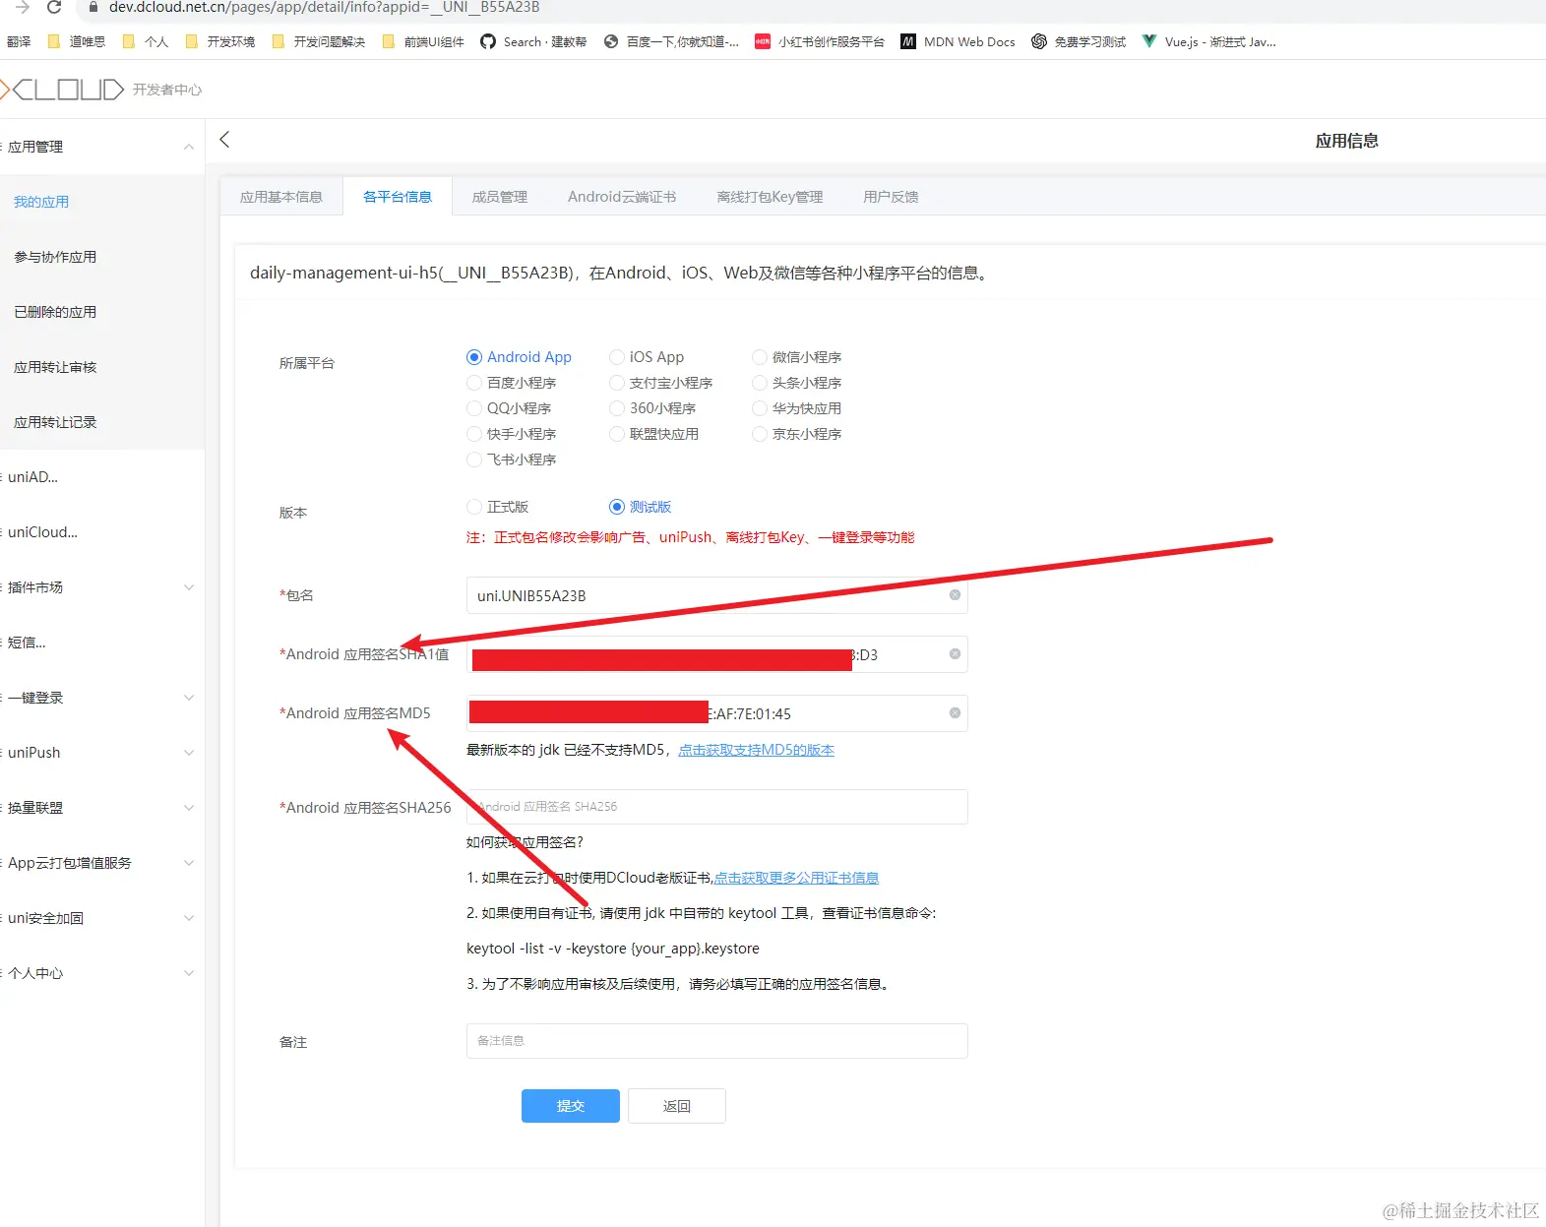Open the 道唯思 bookmark folder
The width and height of the screenshot is (1546, 1227).
pyautogui.click(x=76, y=41)
